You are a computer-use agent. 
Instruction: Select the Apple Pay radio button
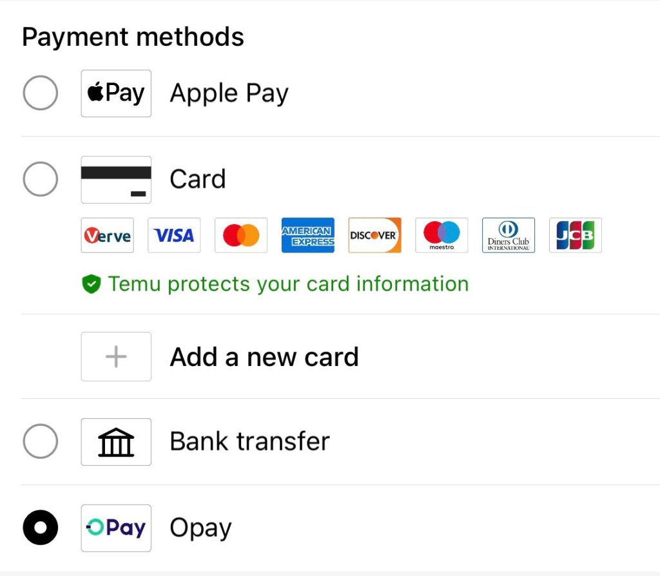click(40, 93)
